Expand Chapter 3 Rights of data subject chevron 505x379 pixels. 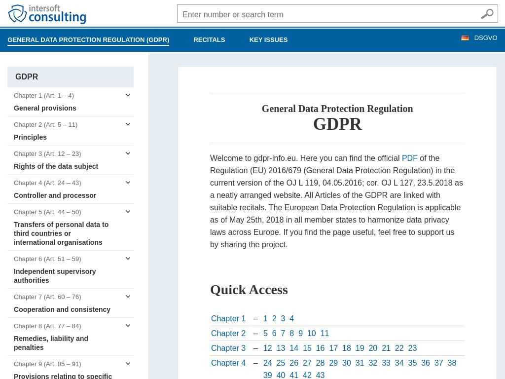(x=128, y=153)
